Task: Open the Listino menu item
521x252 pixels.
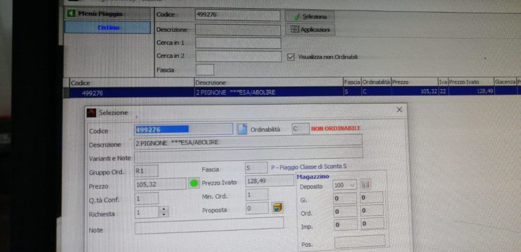Action: click(x=108, y=27)
